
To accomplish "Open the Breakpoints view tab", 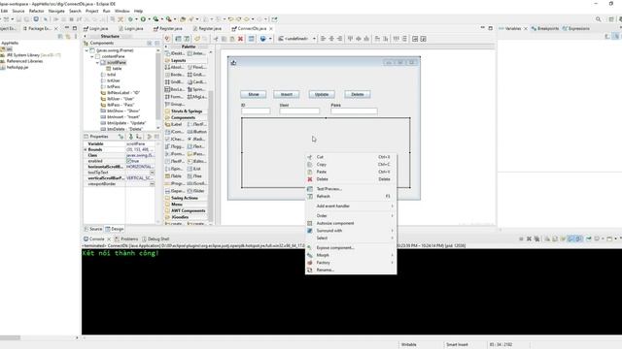I will click(x=544, y=28).
